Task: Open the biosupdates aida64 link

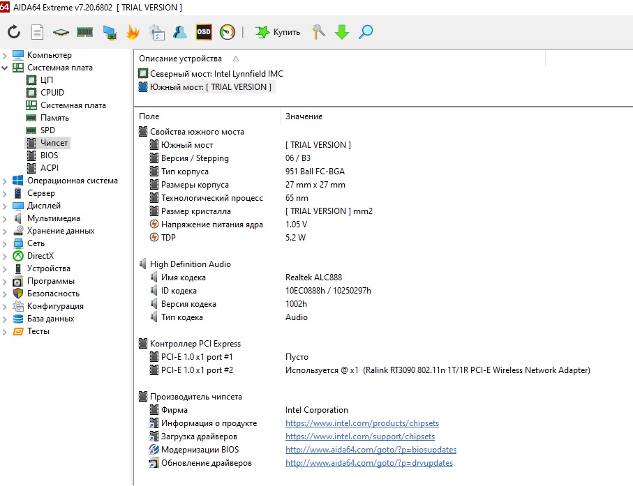Action: point(371,450)
